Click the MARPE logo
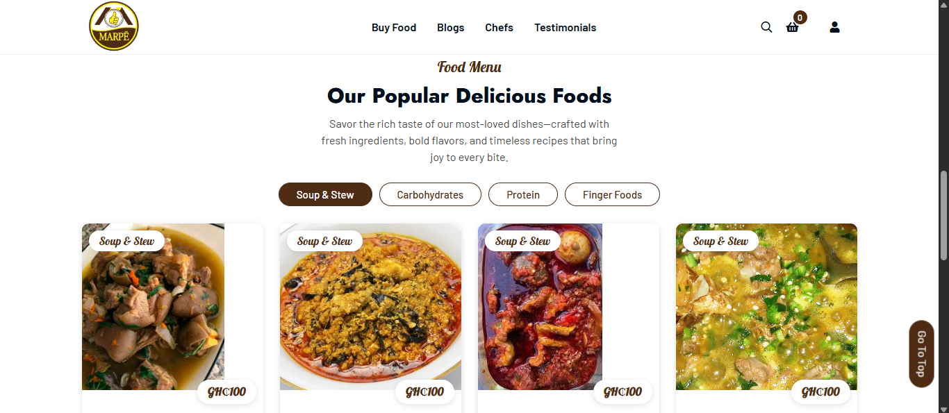The image size is (949, 413). [113, 25]
